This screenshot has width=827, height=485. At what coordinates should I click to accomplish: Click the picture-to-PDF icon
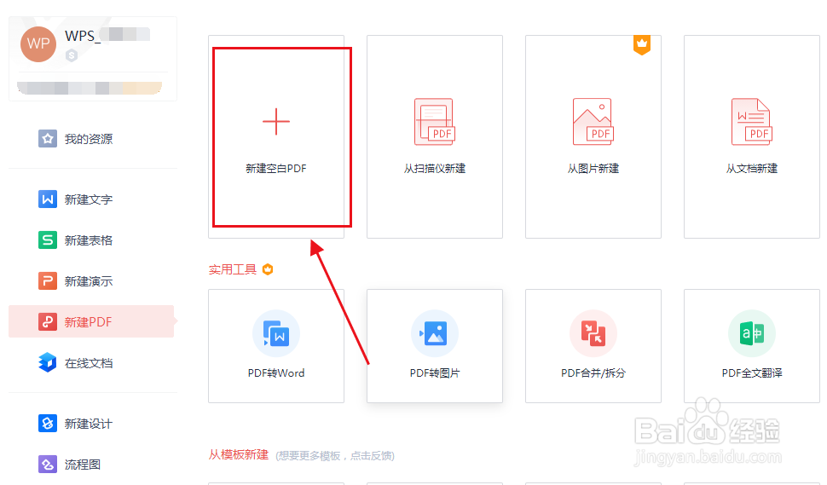[x=593, y=122]
